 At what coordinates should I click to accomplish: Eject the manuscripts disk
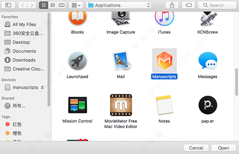pos(42,87)
